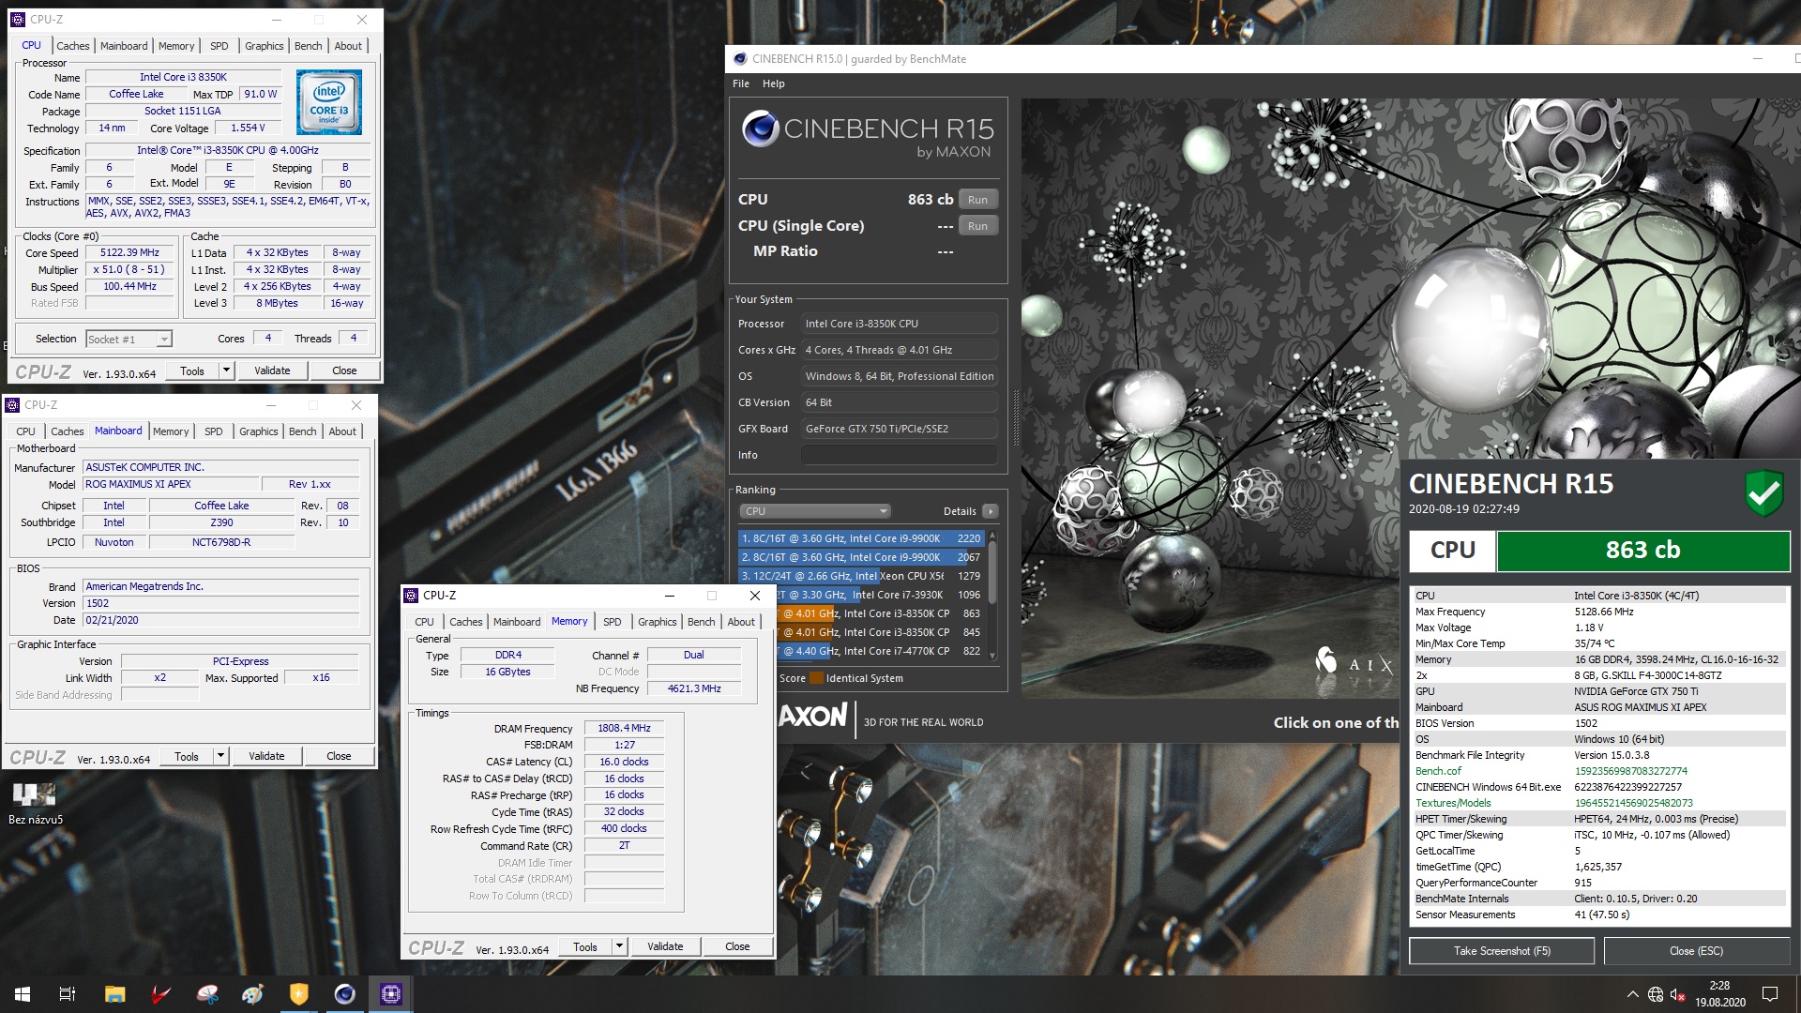Click Close (ESC) in BenchMate panel

coord(1696,951)
